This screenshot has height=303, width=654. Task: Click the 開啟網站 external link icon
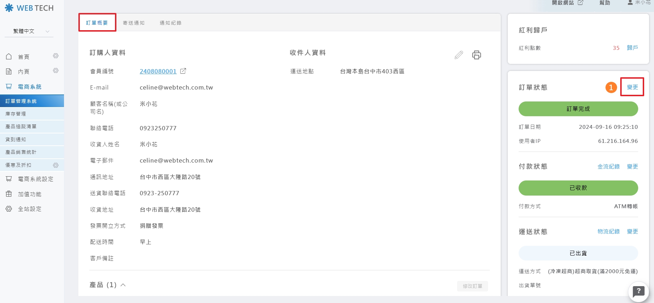coord(581,3)
